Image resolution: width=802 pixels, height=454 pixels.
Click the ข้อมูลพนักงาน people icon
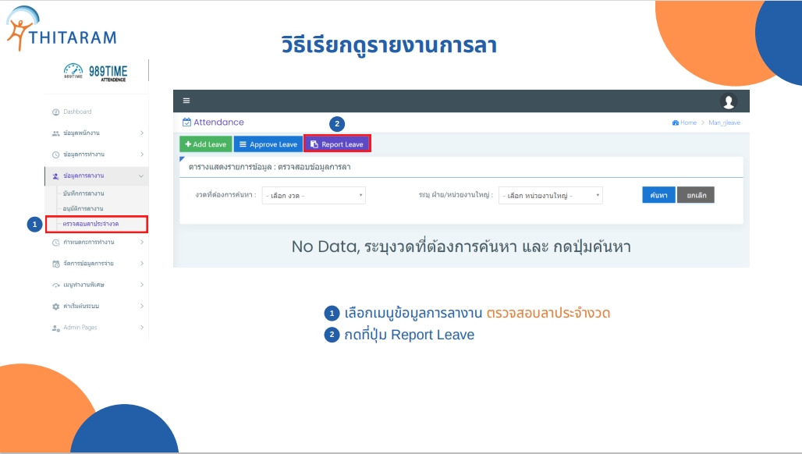point(55,133)
